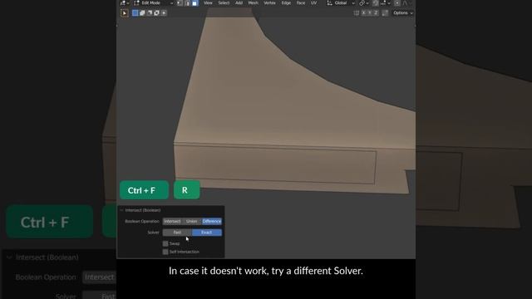Image resolution: width=532 pixels, height=299 pixels.
Task: Toggle Y axis mirror
Action: [x=370, y=13]
